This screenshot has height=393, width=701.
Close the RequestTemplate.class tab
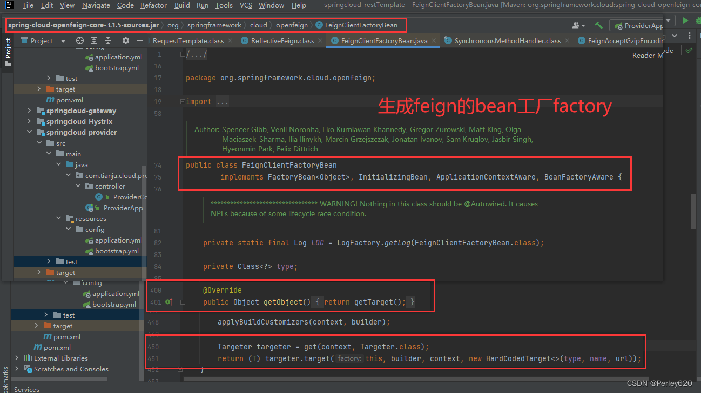(x=230, y=41)
